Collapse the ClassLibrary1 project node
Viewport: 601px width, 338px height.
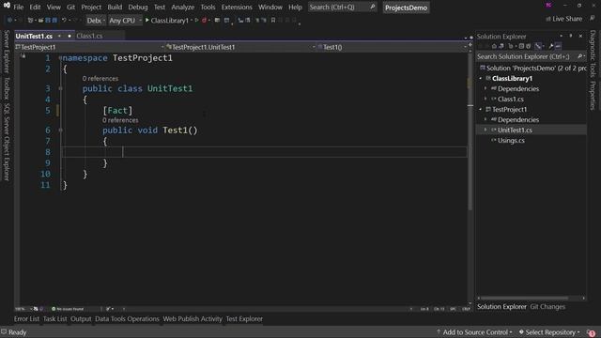(480, 78)
